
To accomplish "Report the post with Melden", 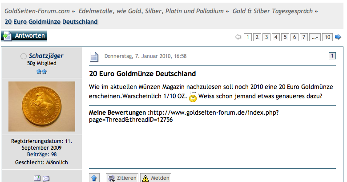I will pyautogui.click(x=156, y=178).
